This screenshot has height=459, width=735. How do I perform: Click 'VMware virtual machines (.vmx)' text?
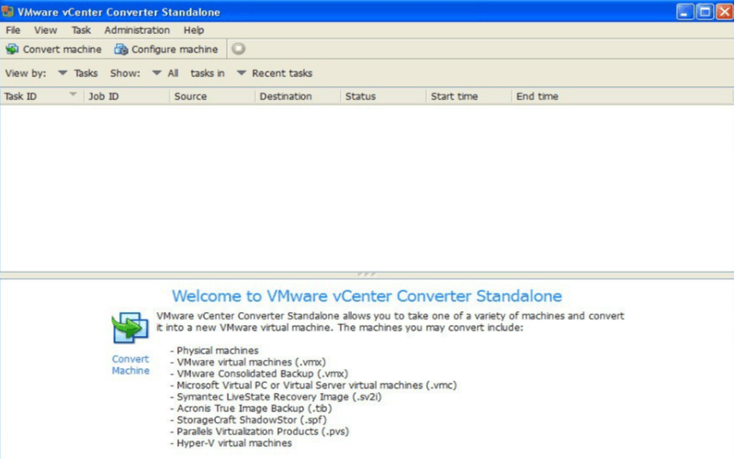click(251, 362)
